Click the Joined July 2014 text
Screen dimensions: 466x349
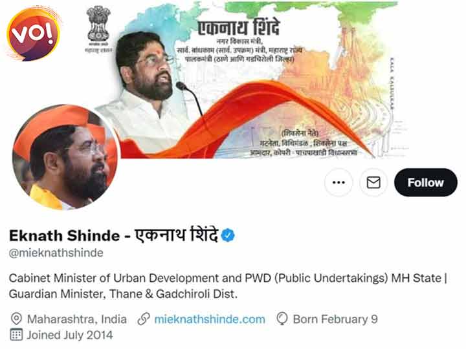click(70, 335)
